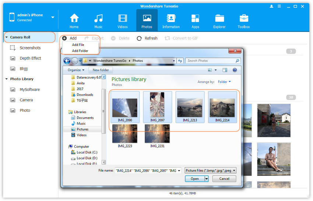Open the Explorer folder icon
This screenshot has width=313, height=201.
coord(219,18)
